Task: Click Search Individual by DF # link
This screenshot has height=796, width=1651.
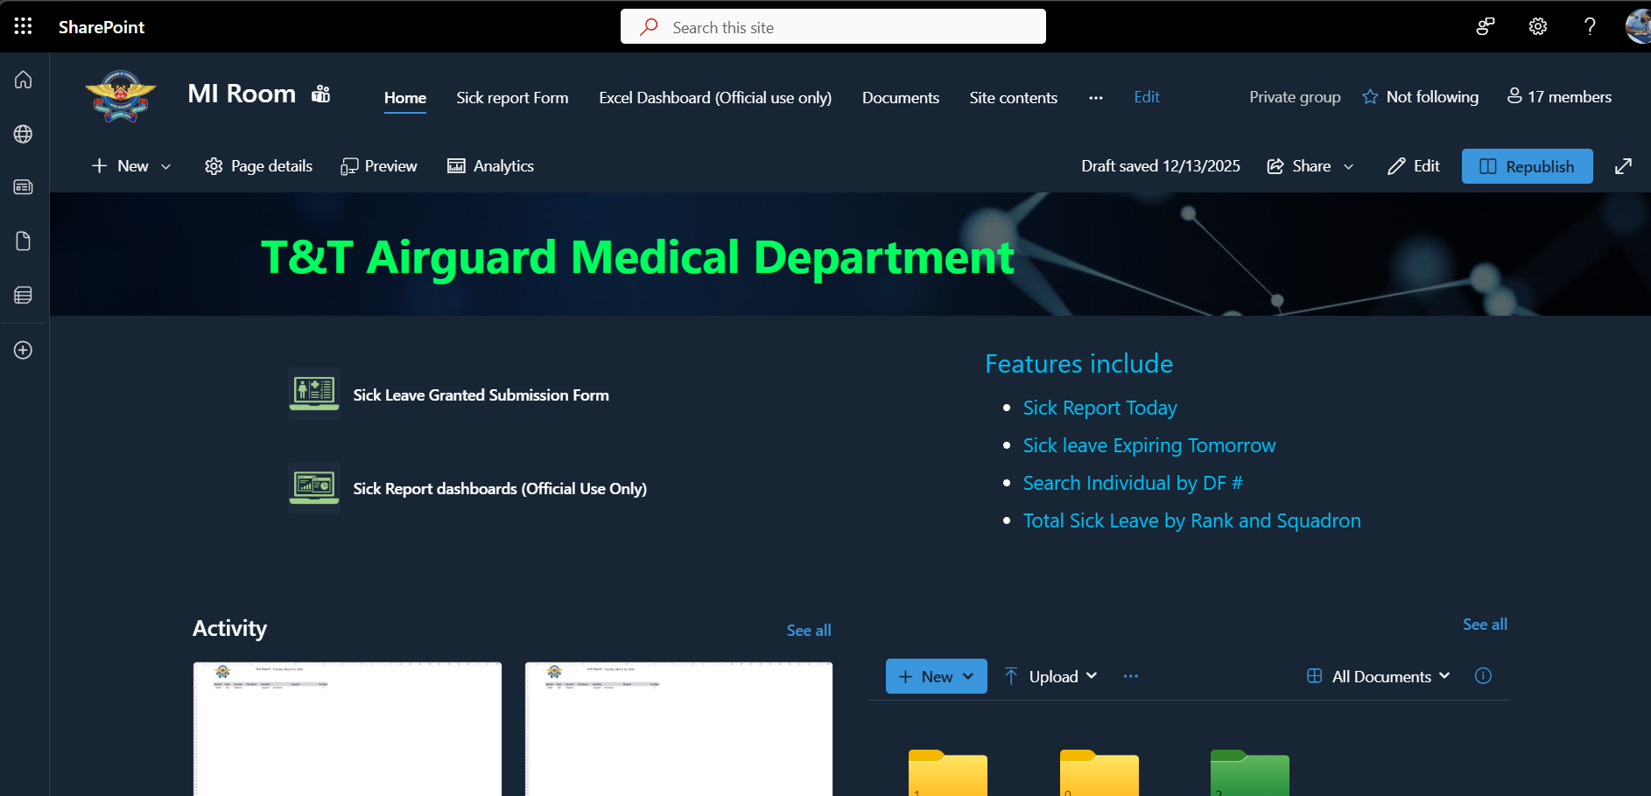Action: [x=1133, y=484]
